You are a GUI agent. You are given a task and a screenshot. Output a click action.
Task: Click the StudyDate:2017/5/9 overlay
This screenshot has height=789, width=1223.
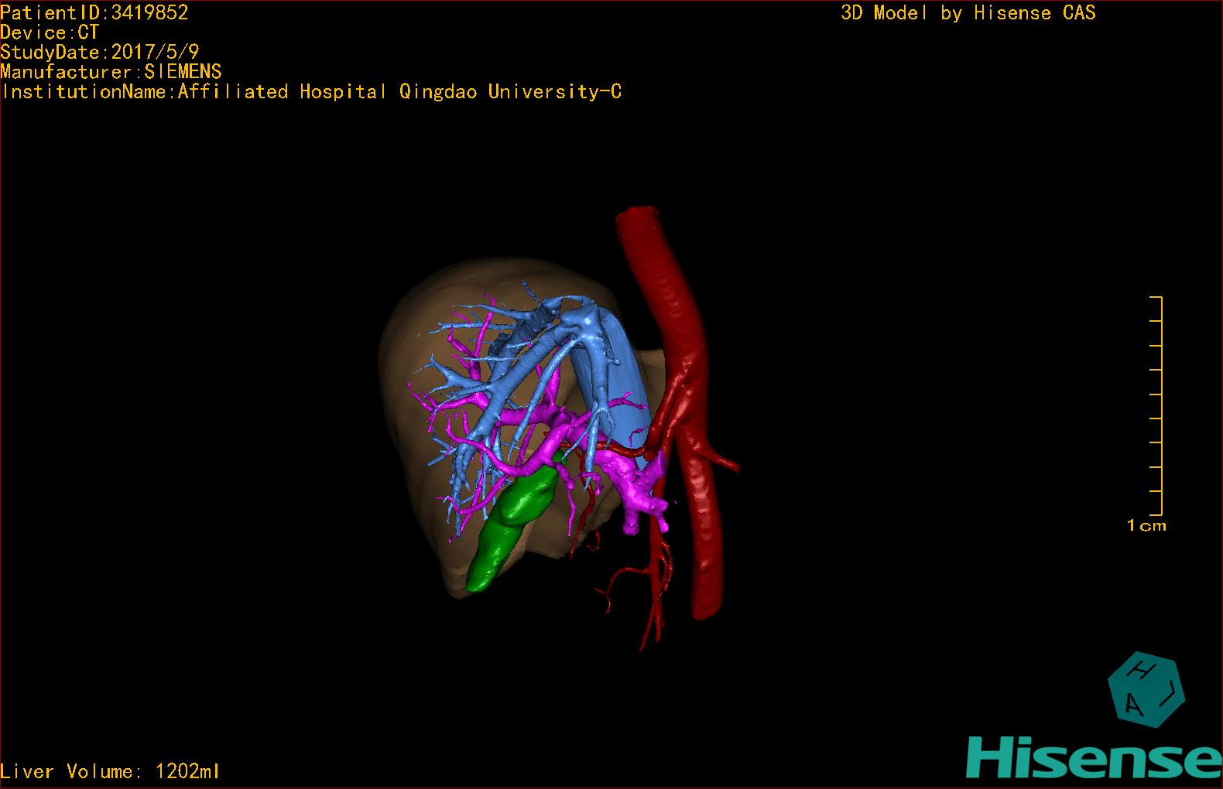click(100, 52)
